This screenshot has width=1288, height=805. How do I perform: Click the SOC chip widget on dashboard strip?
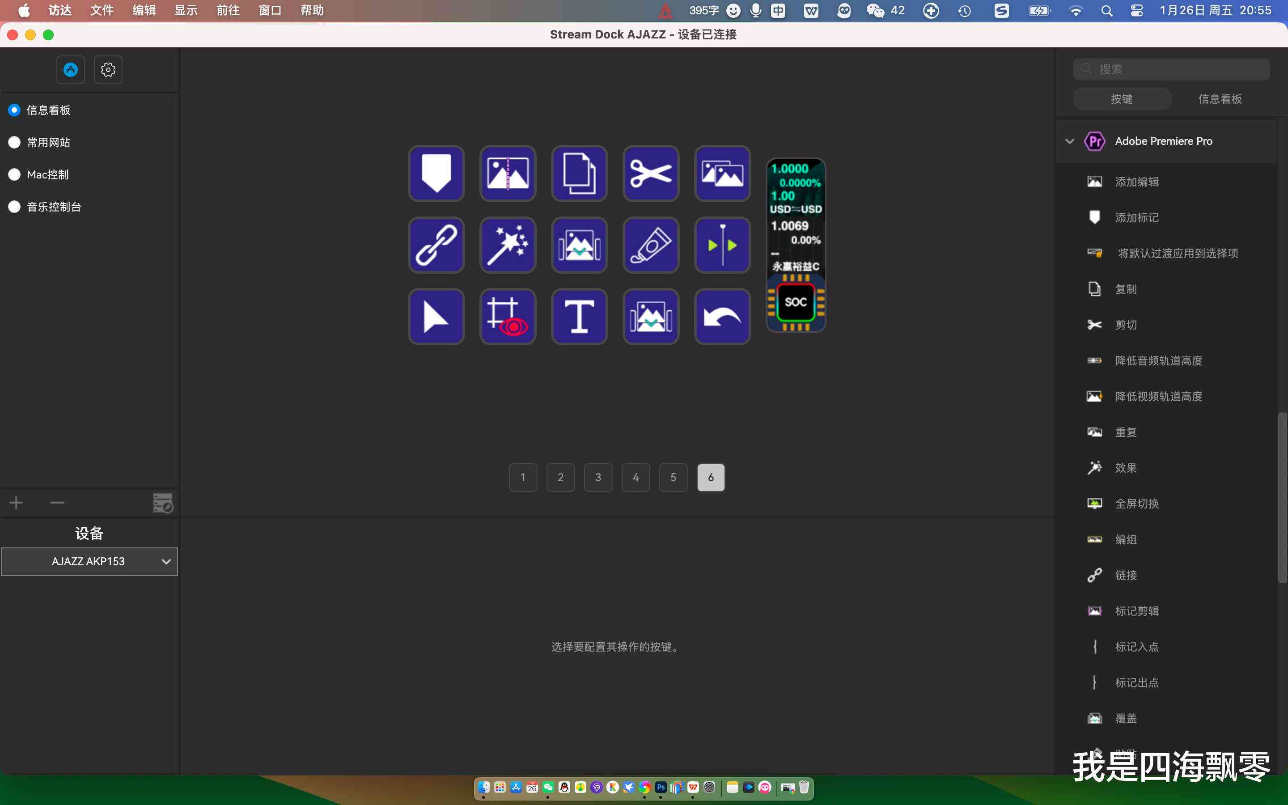[796, 302]
